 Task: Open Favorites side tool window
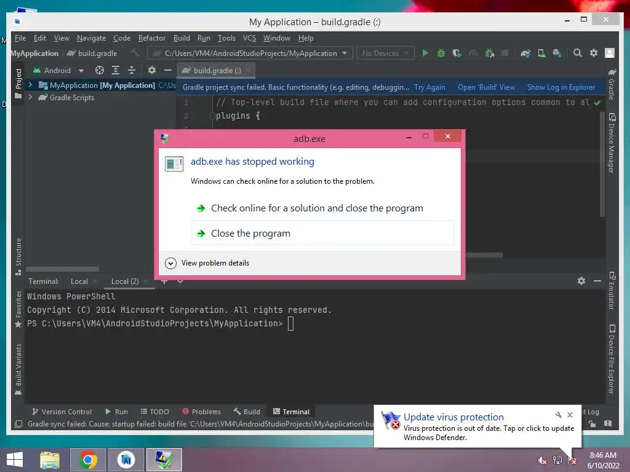18,309
